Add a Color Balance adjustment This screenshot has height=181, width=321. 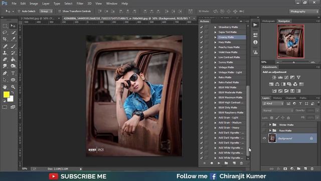pos(277,84)
